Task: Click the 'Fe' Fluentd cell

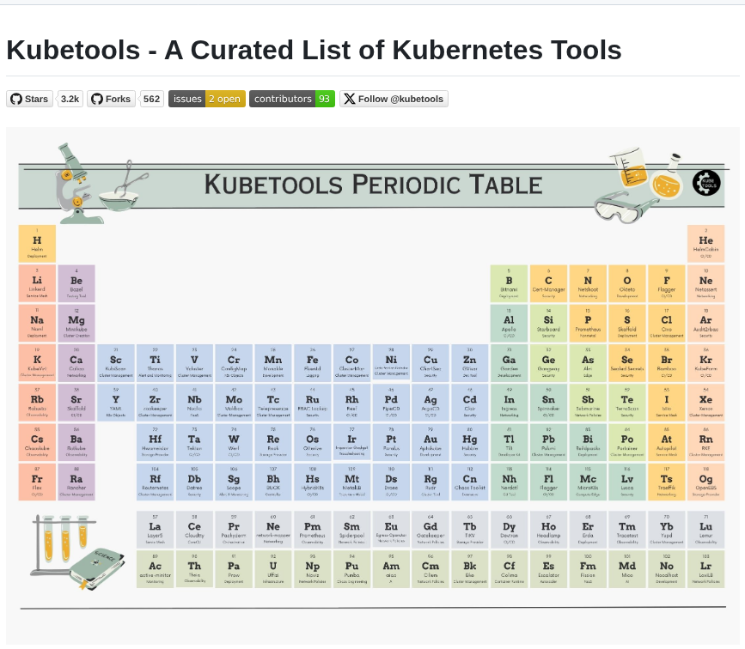Action: 313,363
